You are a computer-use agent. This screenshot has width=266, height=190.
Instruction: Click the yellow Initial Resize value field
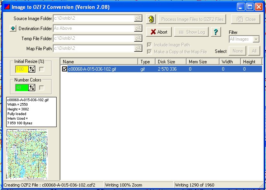(22, 69)
